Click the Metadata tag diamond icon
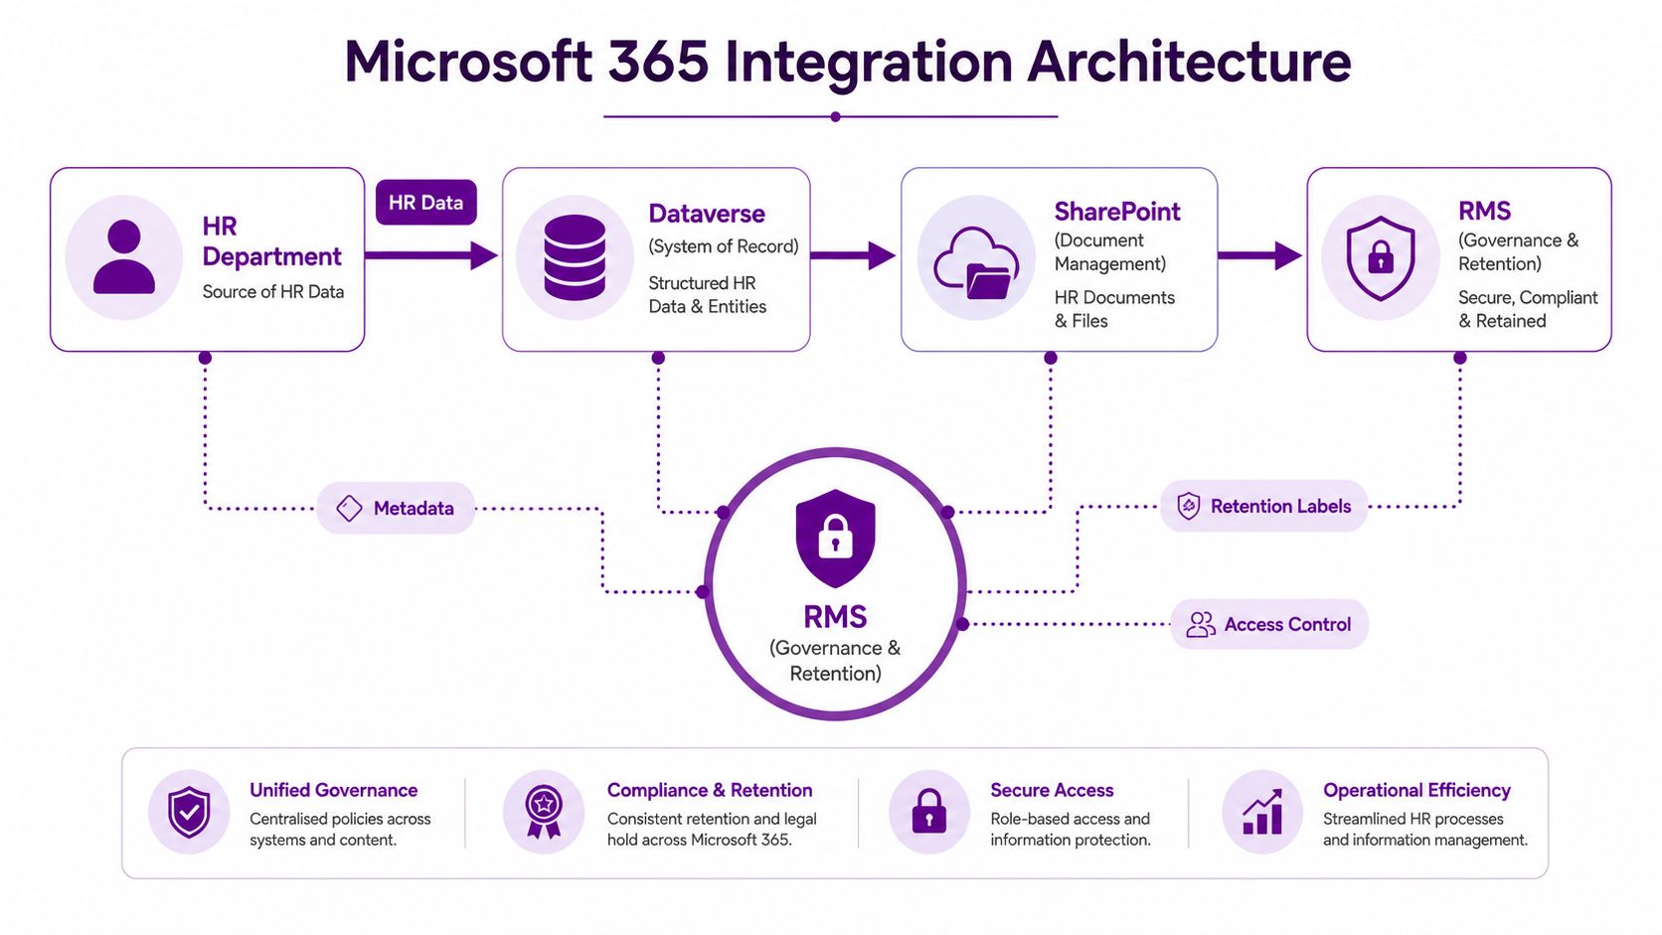Screen dimensions: 1662x935 349,508
